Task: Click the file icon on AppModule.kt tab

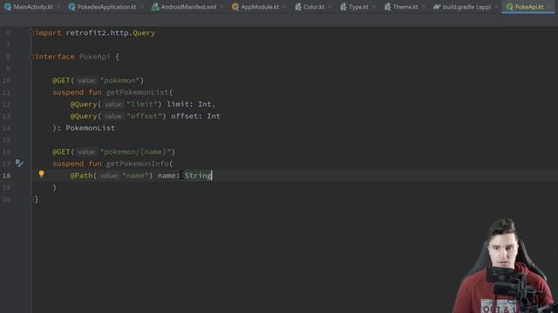Action: (235, 7)
